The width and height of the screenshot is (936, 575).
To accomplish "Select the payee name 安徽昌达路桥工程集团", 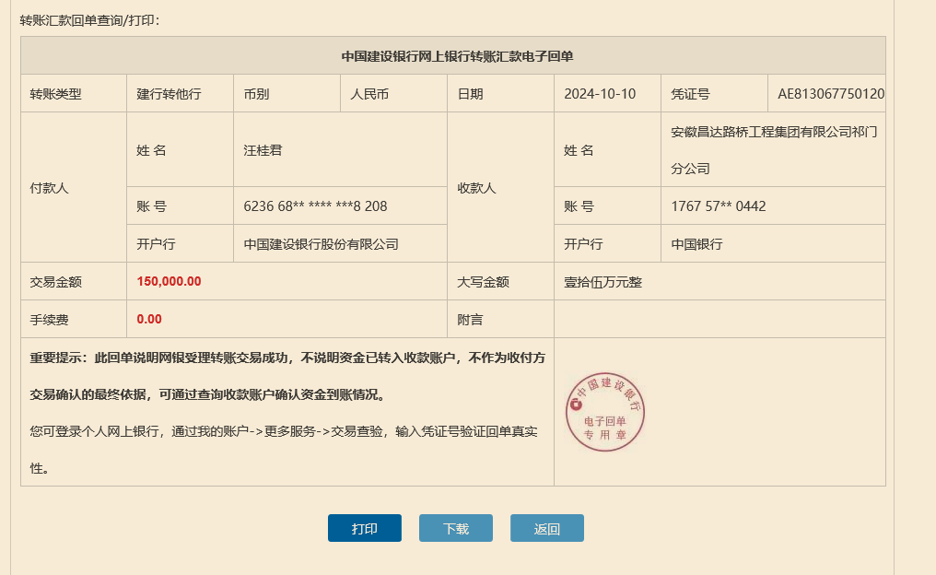I will (774, 132).
